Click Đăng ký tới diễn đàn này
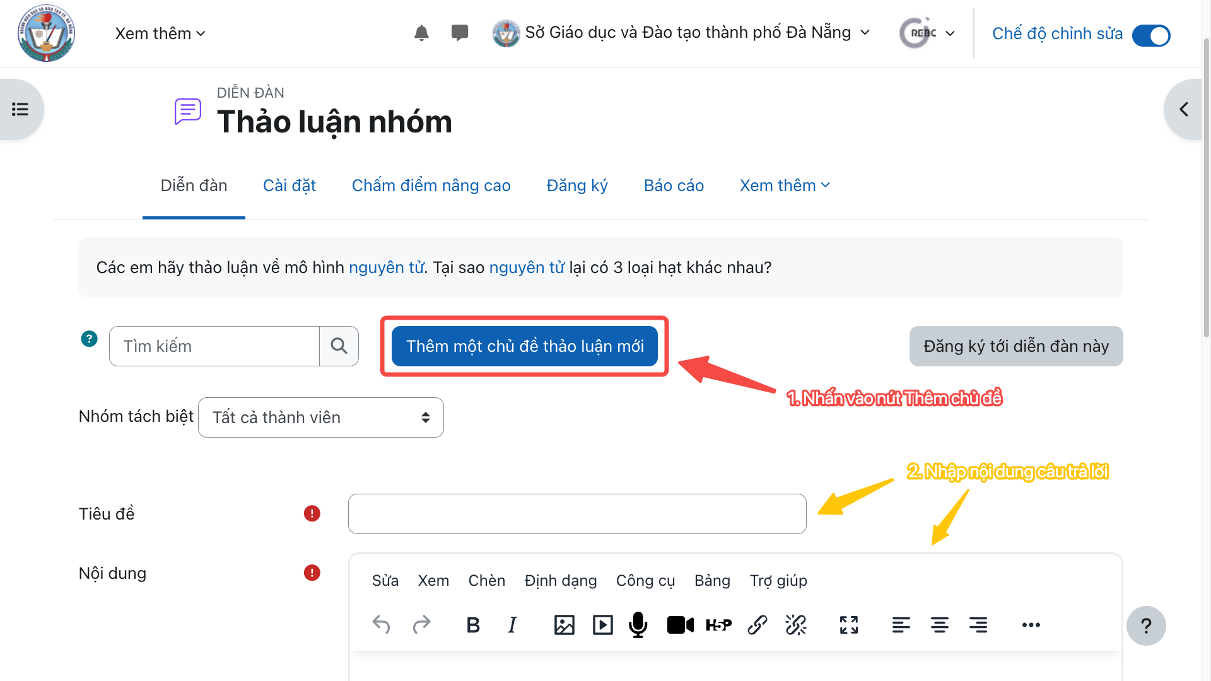The height and width of the screenshot is (681, 1211). (x=1016, y=346)
